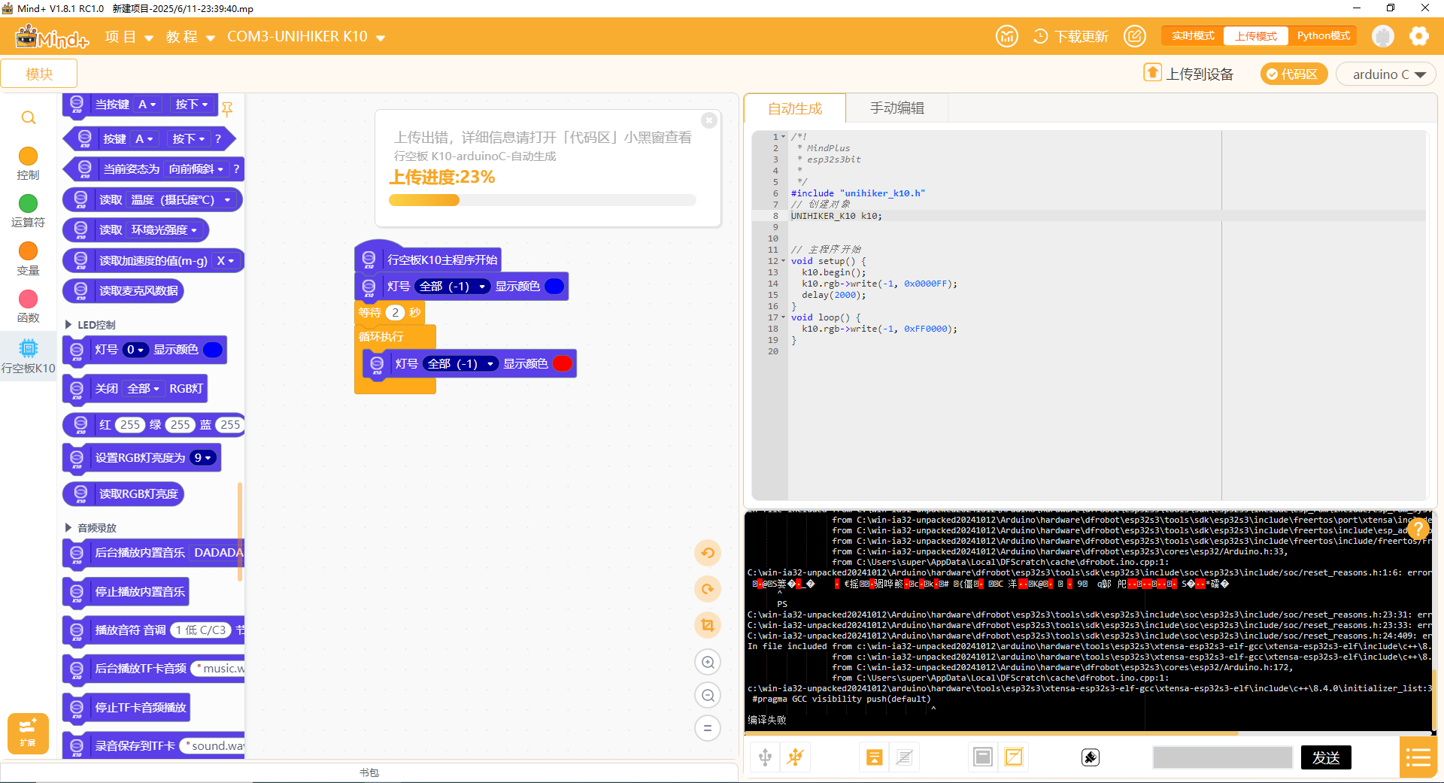Image resolution: width=1444 pixels, height=783 pixels.
Task: Zoom out of the block workspace
Action: [x=708, y=696]
